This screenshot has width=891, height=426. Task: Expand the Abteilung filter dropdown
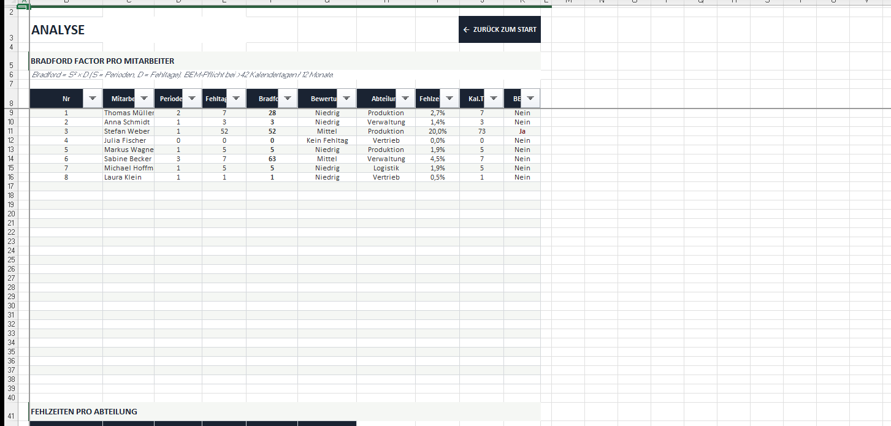(405, 98)
